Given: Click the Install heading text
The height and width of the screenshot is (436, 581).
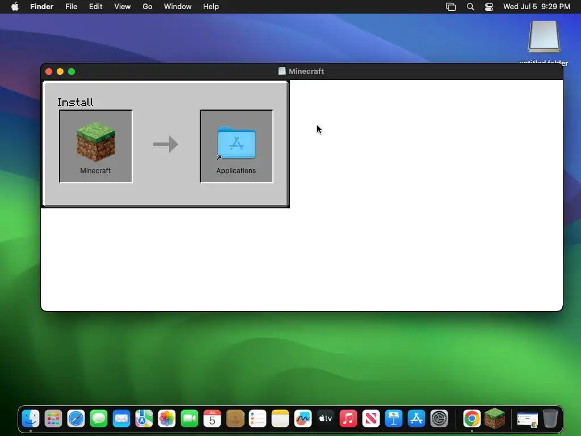Looking at the screenshot, I should 75,102.
